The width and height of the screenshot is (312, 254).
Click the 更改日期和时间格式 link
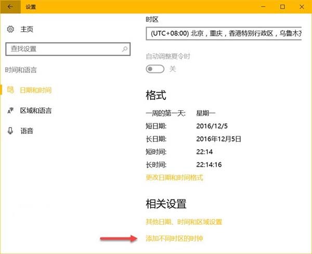[x=174, y=177]
